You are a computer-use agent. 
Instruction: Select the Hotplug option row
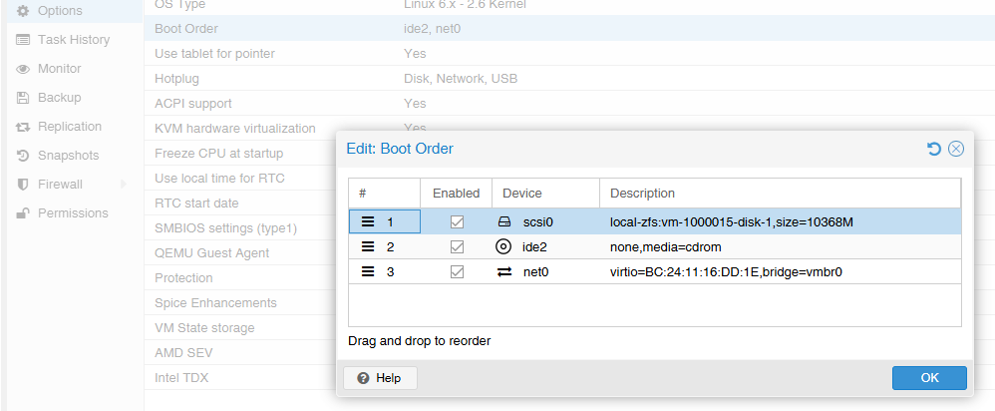click(x=569, y=79)
